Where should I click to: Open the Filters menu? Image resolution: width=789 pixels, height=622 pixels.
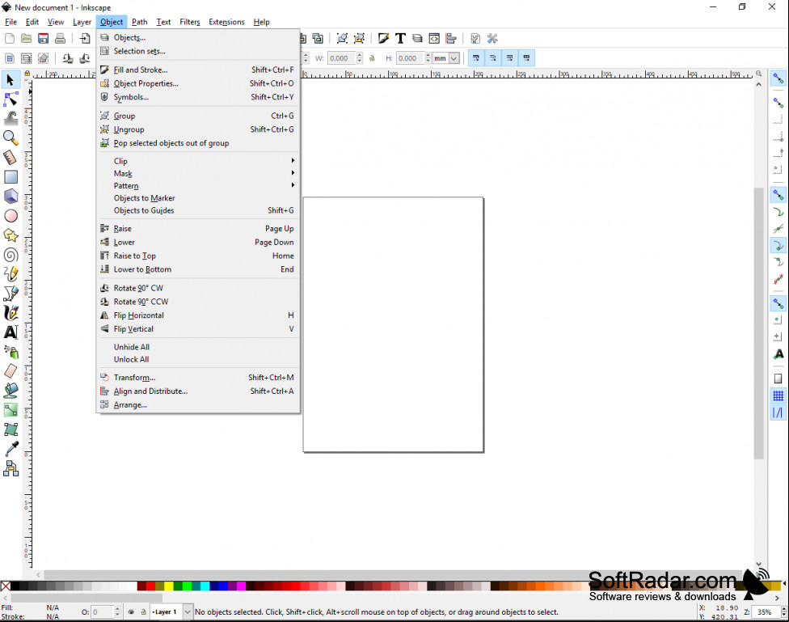pyautogui.click(x=190, y=22)
